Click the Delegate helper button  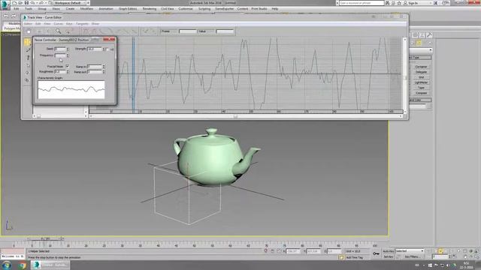421,72
